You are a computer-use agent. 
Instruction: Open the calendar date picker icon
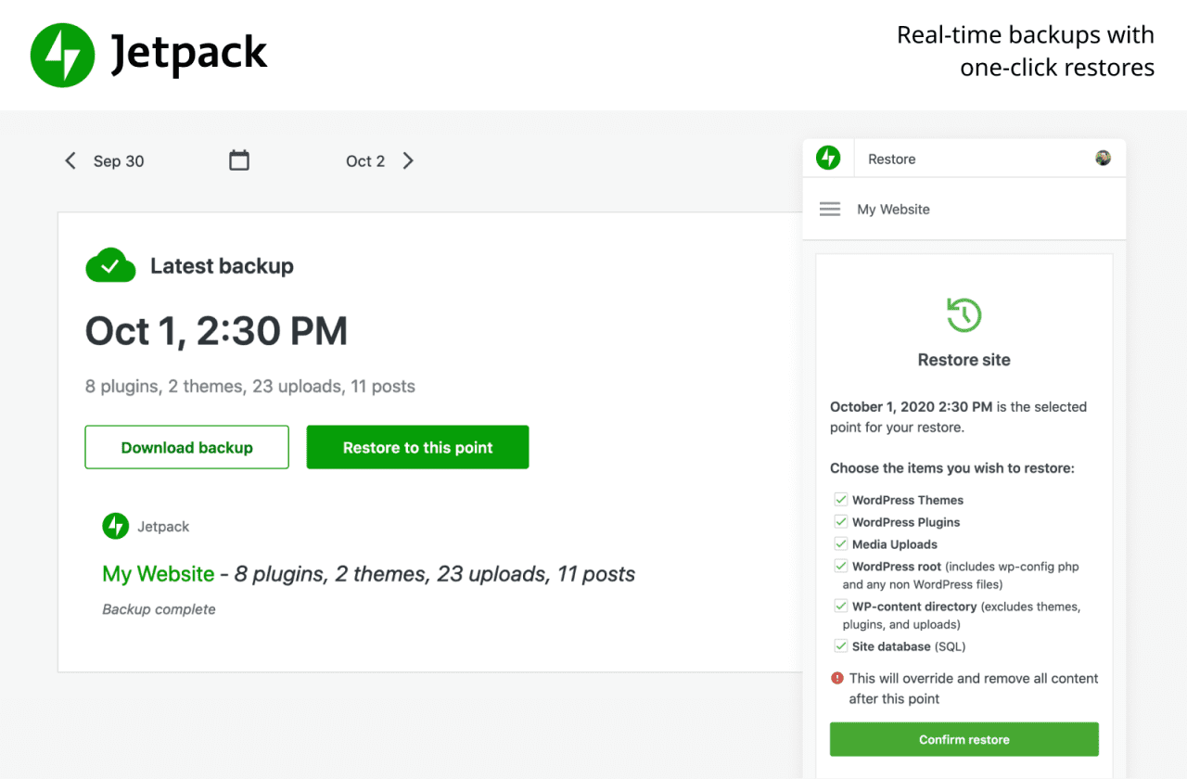tap(239, 160)
